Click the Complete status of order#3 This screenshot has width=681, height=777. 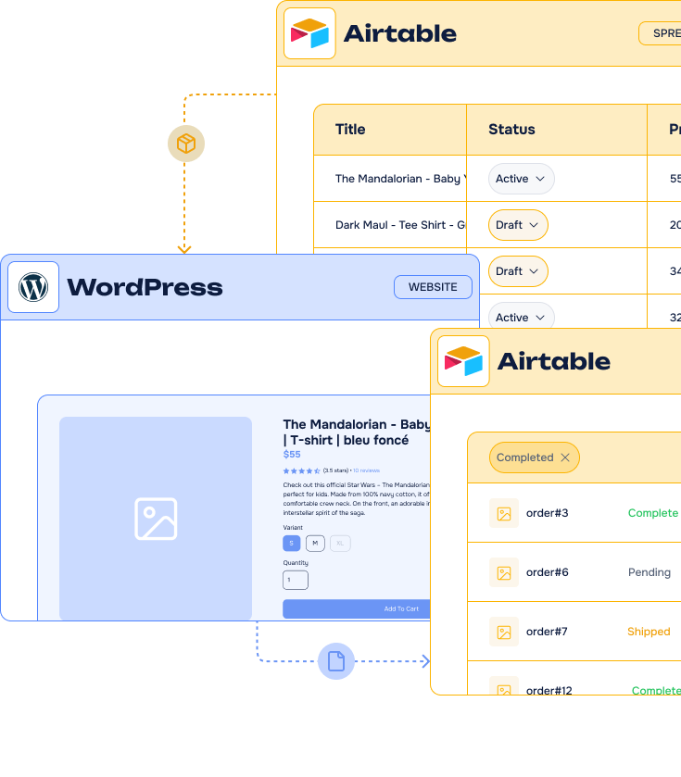pos(653,513)
